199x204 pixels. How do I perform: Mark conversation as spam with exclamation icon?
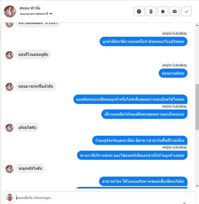[x=139, y=11]
